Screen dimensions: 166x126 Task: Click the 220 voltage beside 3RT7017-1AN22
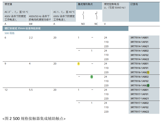[106, 112]
